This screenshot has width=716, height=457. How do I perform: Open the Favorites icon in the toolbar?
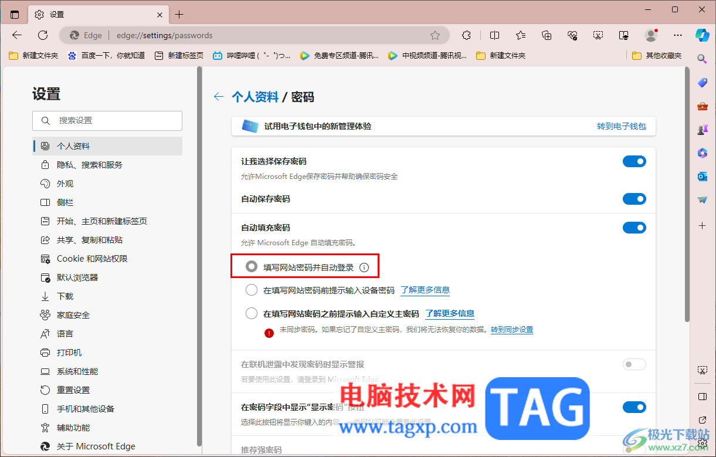click(520, 35)
